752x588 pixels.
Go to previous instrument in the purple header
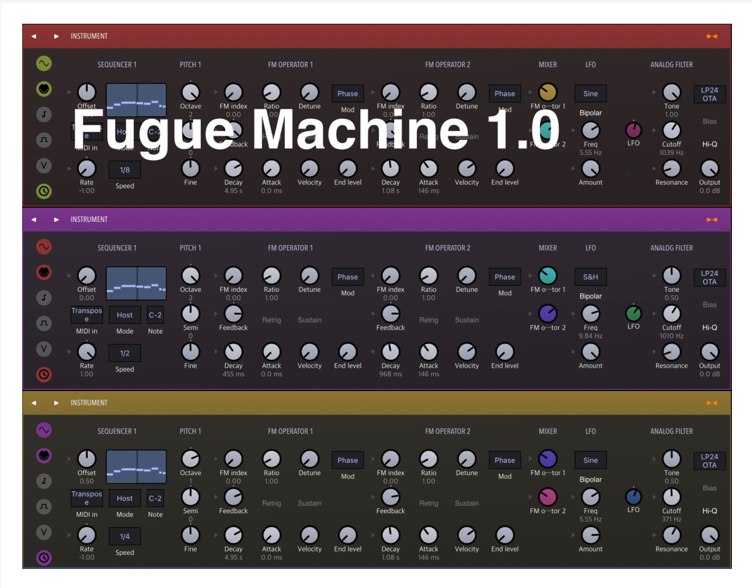pos(34,220)
